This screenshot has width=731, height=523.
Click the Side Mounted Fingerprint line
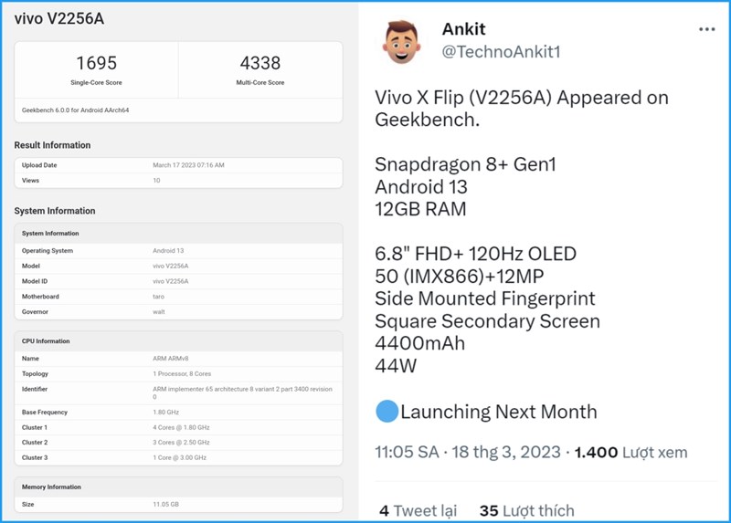click(485, 298)
